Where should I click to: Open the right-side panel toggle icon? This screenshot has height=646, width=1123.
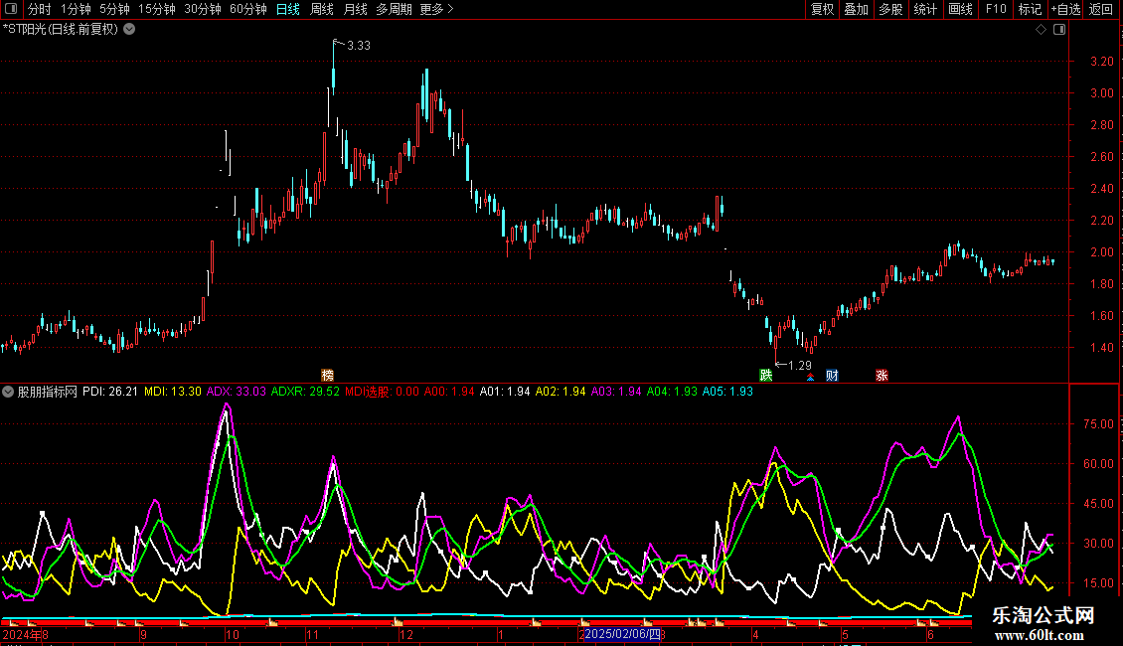pyautogui.click(x=1059, y=30)
